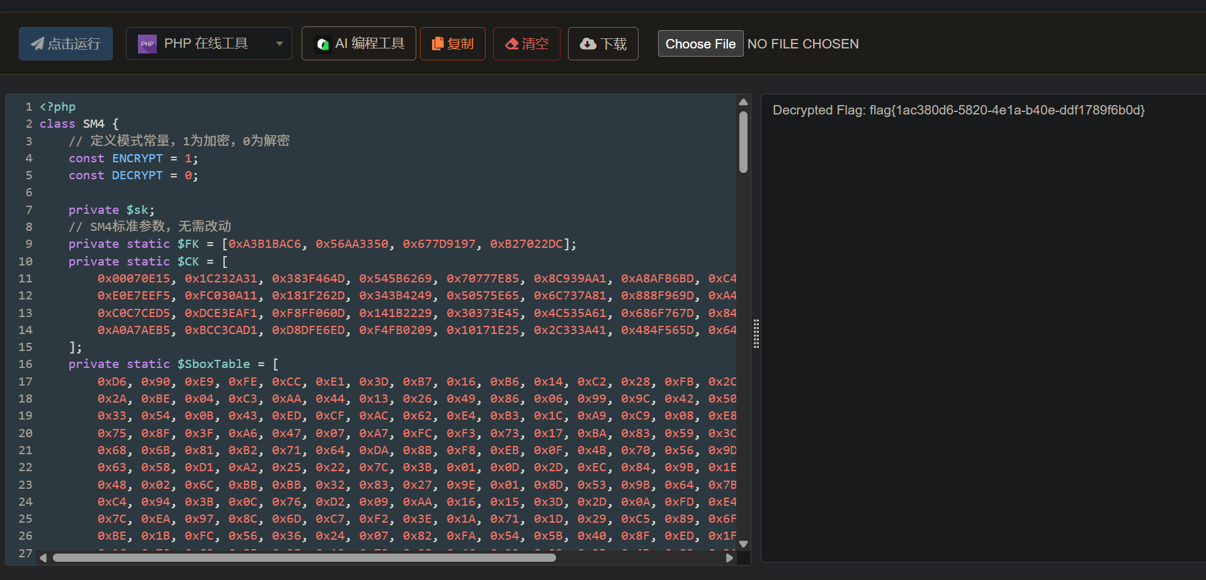Click the AI programming tool icon
Viewport: 1206px width, 580px height.
[322, 44]
